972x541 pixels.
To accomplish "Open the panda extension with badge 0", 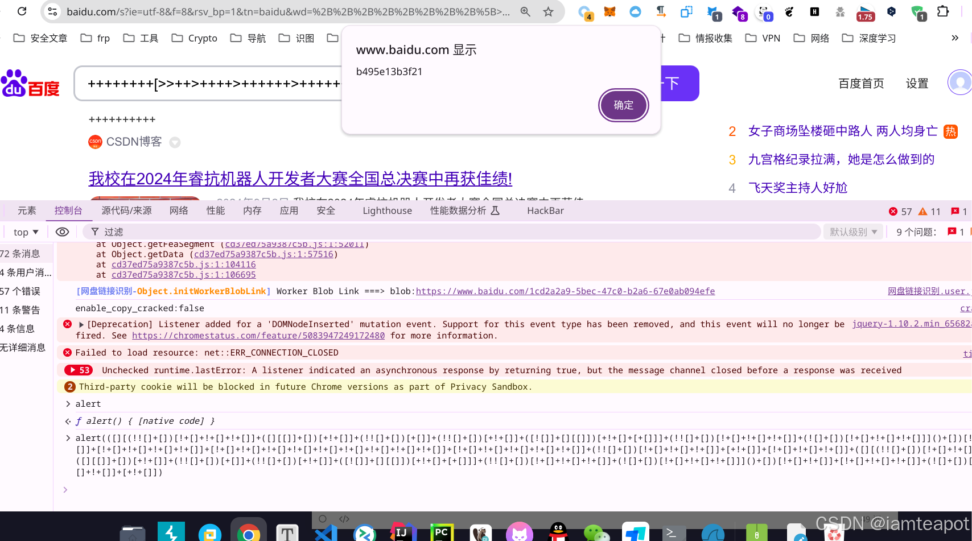I will 764,13.
